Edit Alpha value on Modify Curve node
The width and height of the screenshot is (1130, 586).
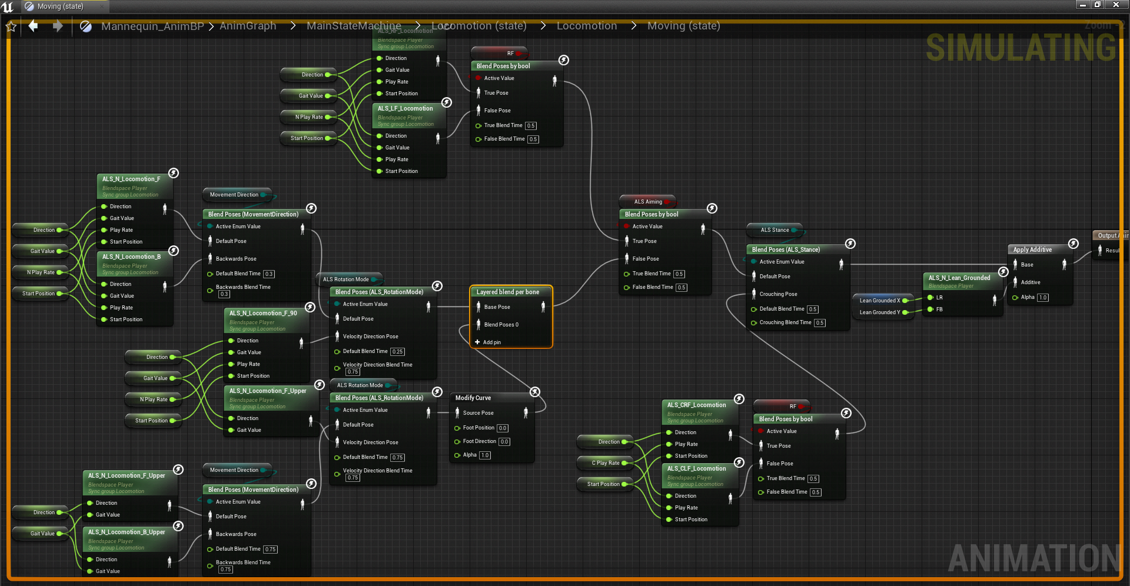(485, 455)
